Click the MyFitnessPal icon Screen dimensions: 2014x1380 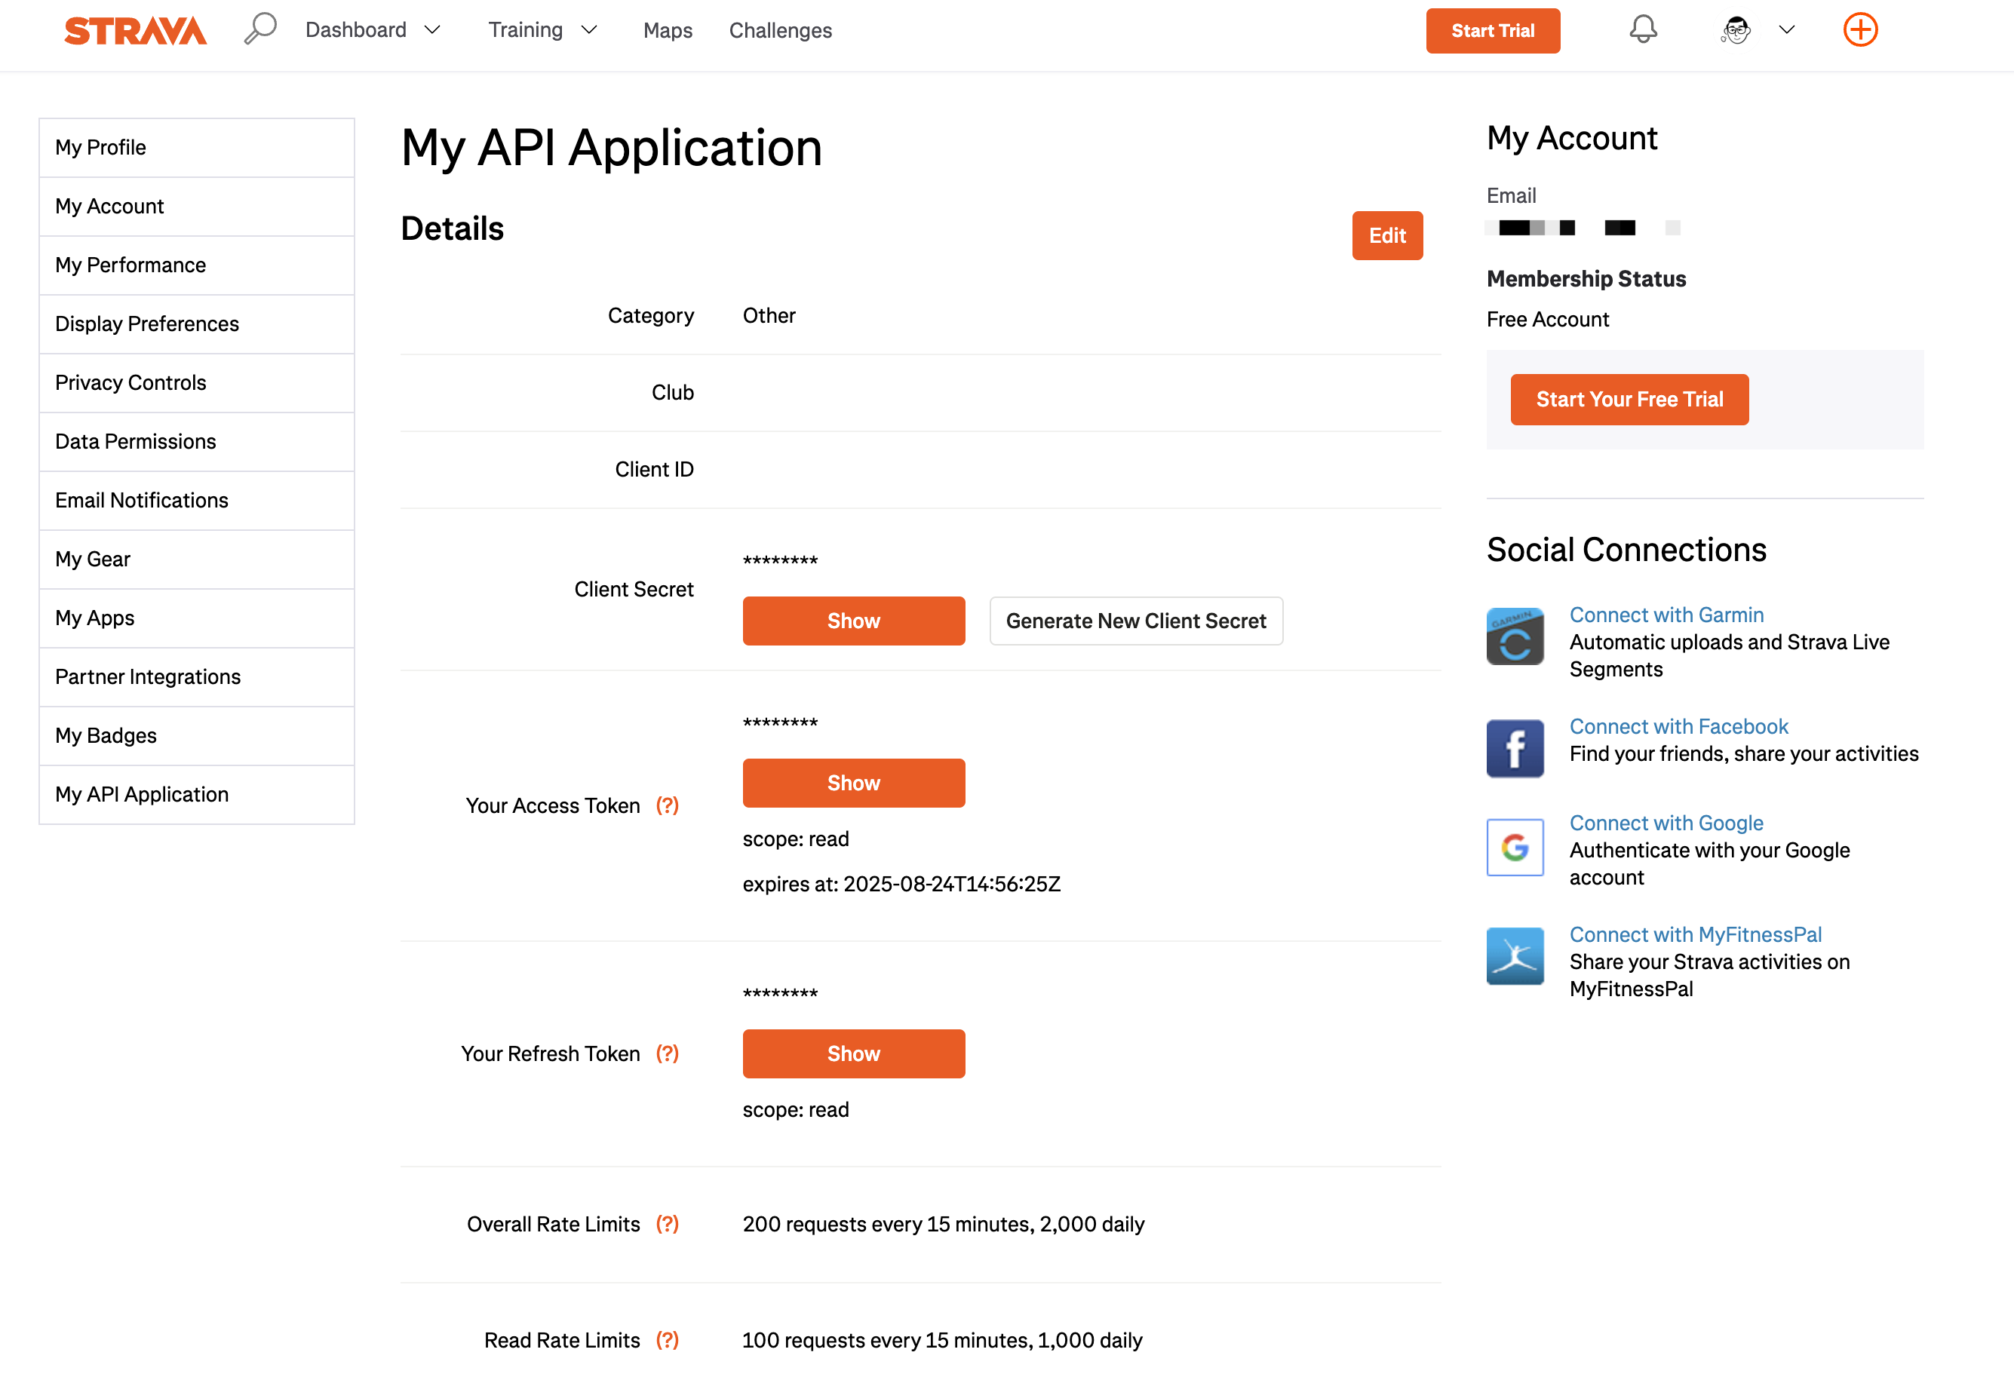click(x=1515, y=955)
